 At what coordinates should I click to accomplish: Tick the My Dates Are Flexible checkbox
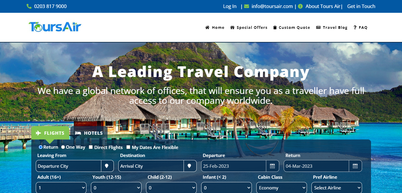tap(128, 147)
